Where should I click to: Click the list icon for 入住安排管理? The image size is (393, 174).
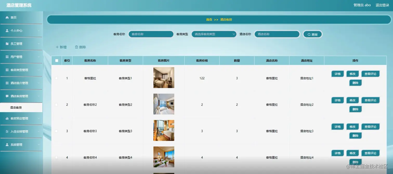7,132
